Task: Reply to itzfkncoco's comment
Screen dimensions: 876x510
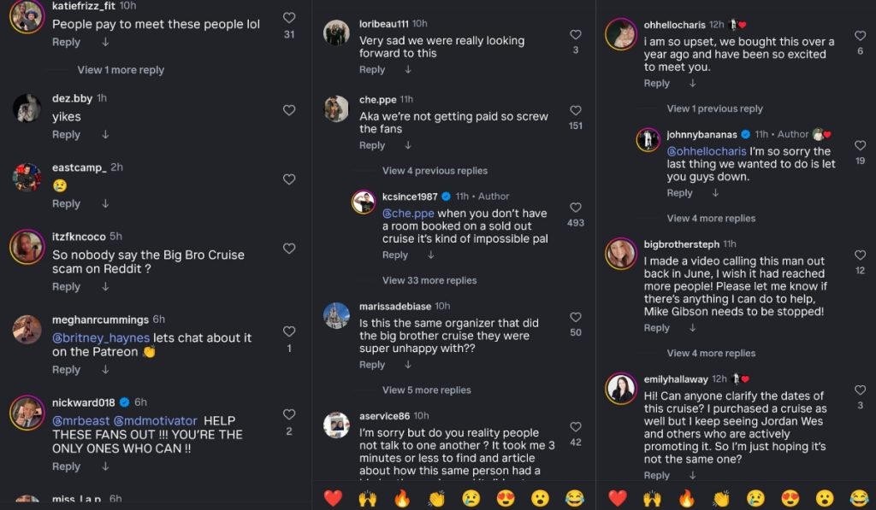Action: [x=66, y=287]
